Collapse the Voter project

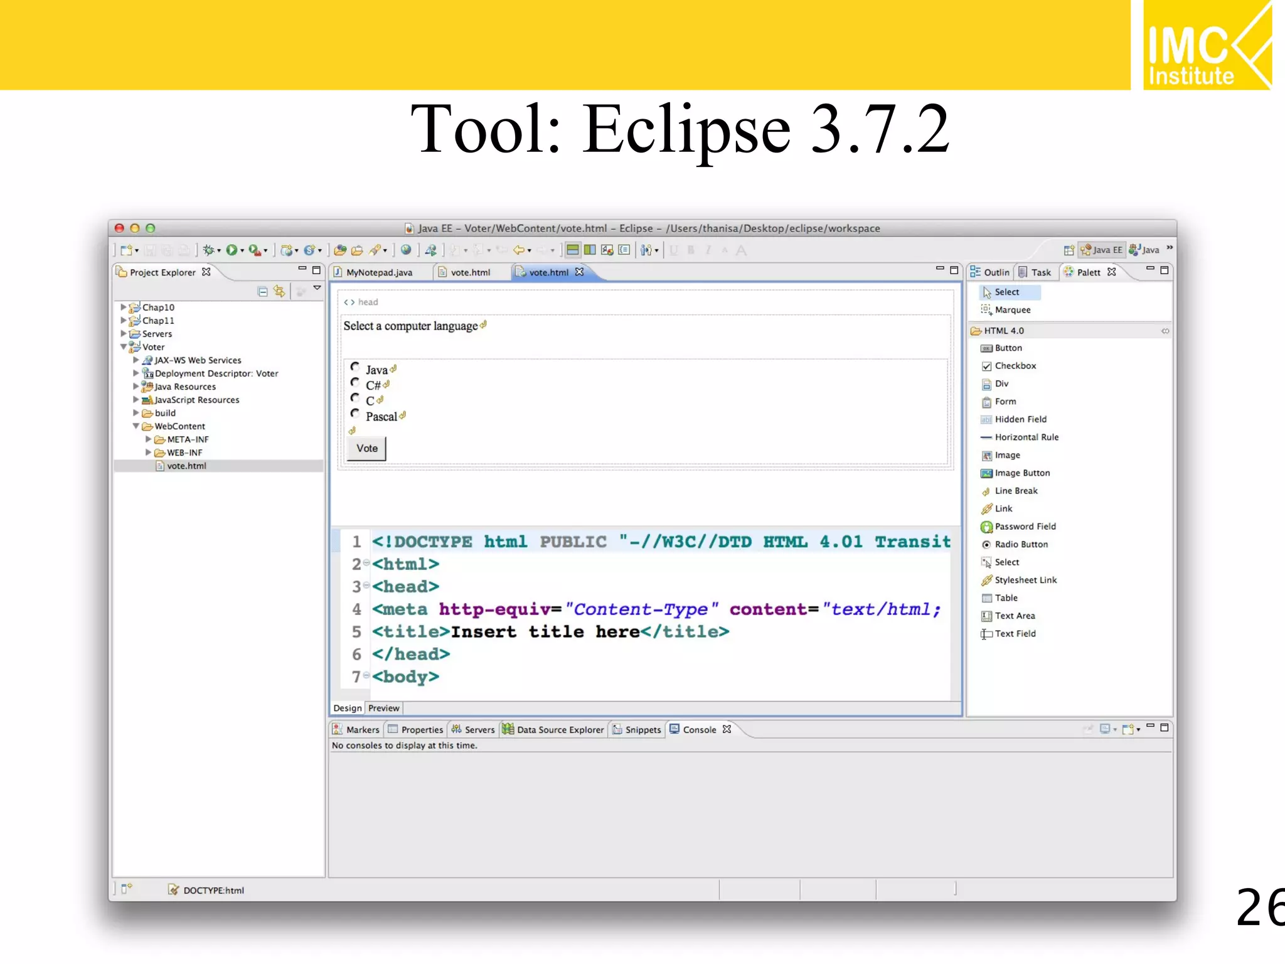tap(124, 346)
